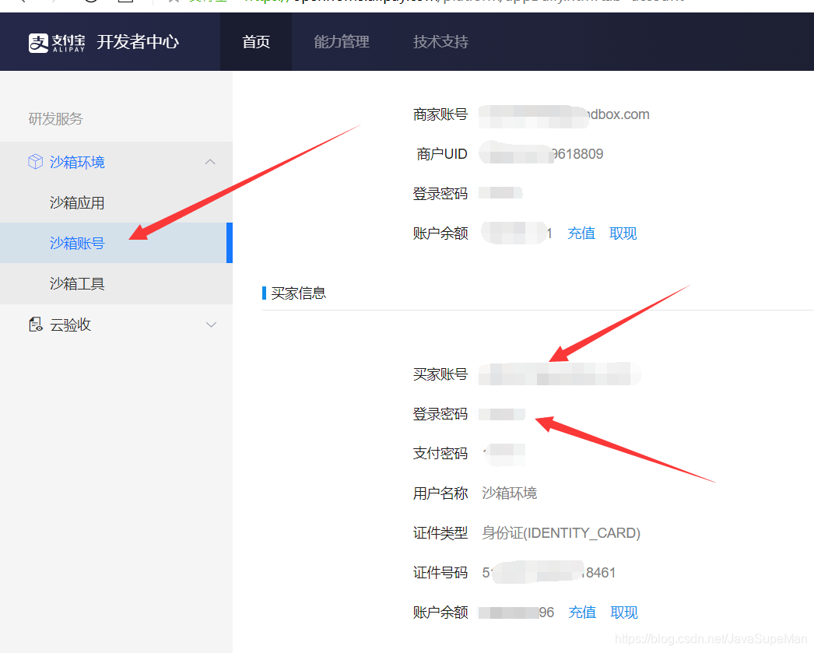Click the 沙箱环境 menu label
This screenshot has width=814, height=653.
click(x=77, y=162)
